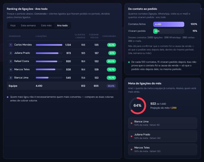Viewport: 204px width, 162px height.
Task: Click Rafael Costa name in ranking
Action: 21,61
